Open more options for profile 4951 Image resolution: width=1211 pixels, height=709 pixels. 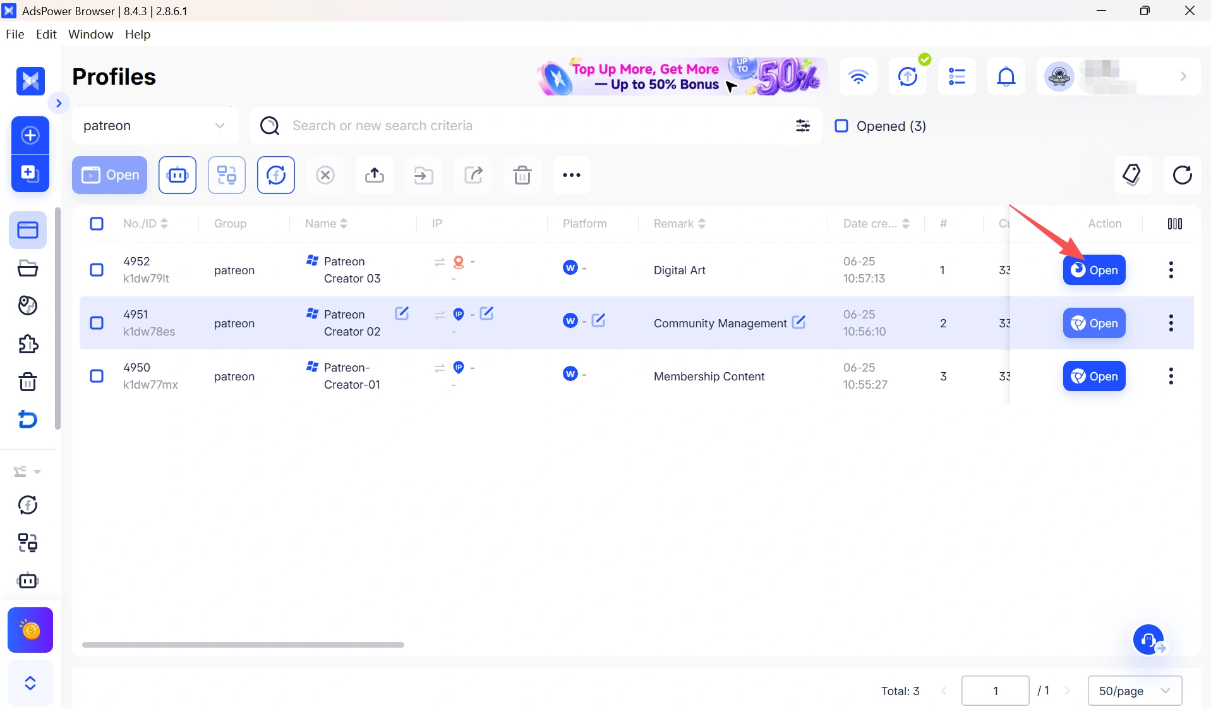(x=1171, y=323)
